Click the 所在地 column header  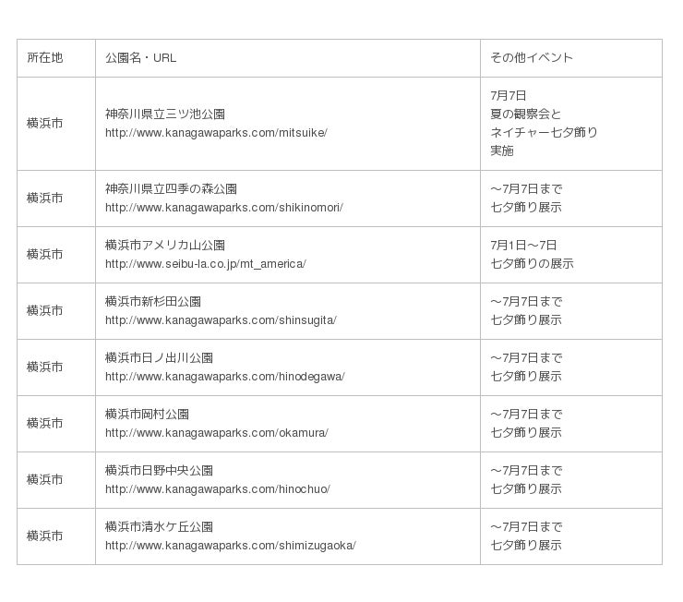(45, 58)
